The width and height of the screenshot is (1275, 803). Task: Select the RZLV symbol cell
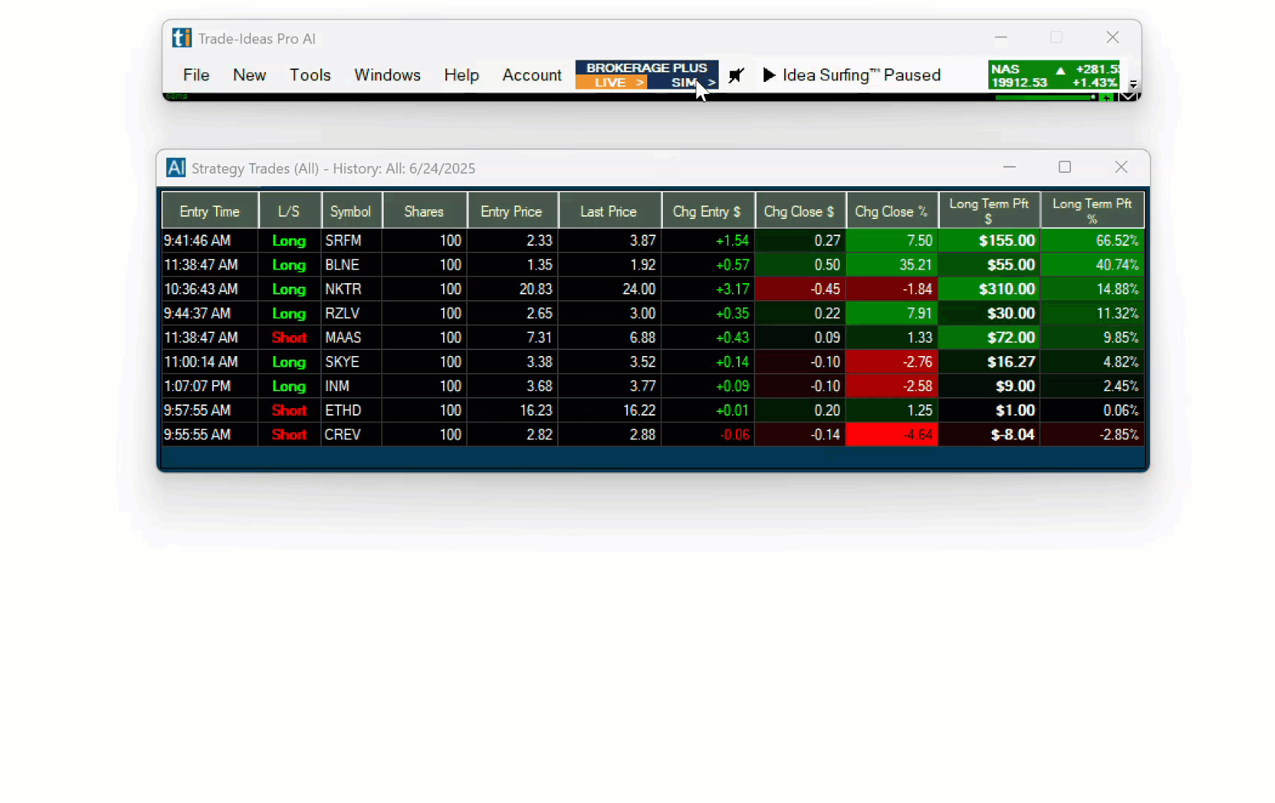point(351,313)
